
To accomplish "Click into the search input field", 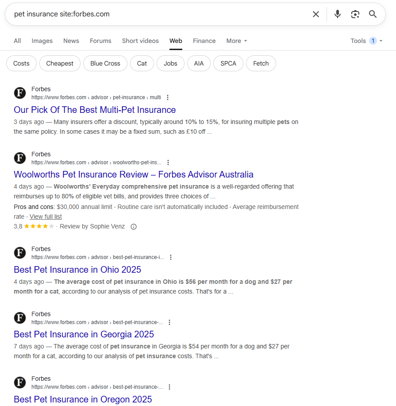I will tap(161, 14).
